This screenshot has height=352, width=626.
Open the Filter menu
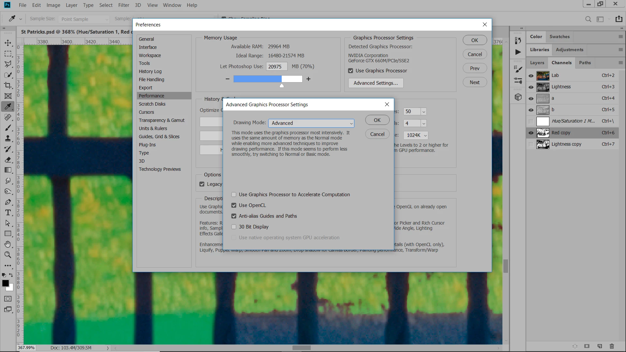[x=124, y=5]
